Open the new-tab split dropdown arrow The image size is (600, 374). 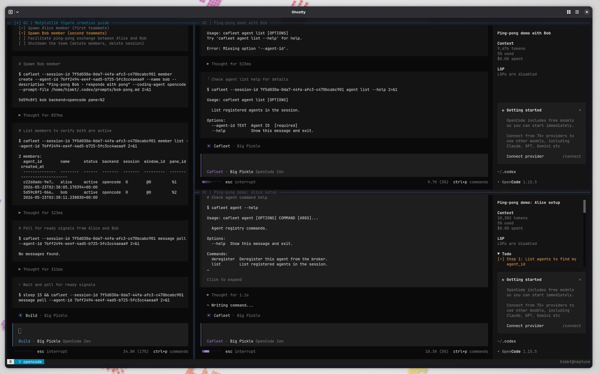pos(17,11)
